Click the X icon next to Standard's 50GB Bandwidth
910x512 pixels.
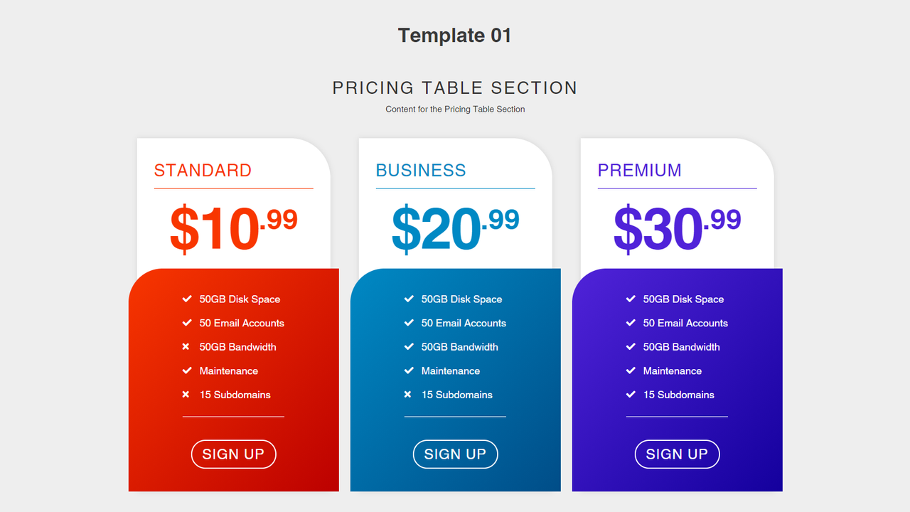(186, 346)
